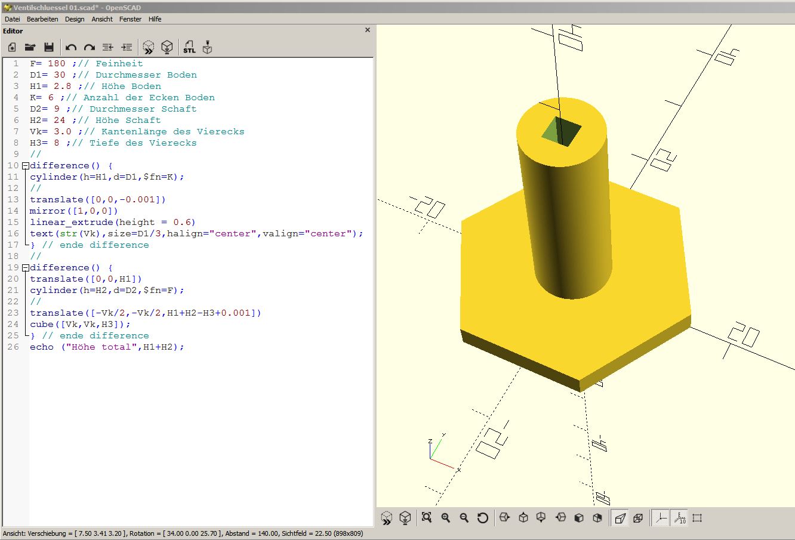
Task: Click the 'linear_extrude(height = 0.6)' line
Action: point(113,222)
